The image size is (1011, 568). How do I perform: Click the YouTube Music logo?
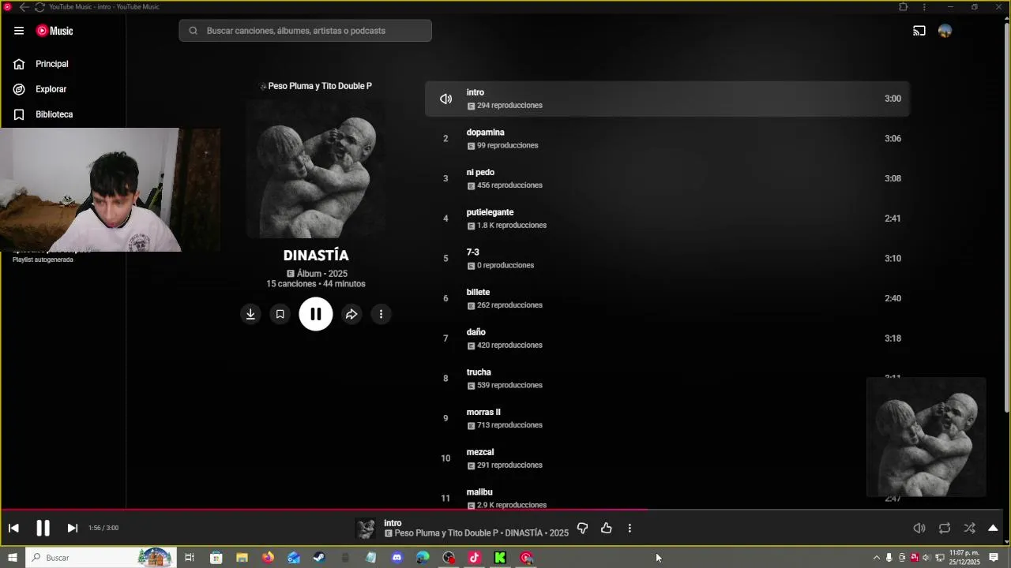pos(54,31)
